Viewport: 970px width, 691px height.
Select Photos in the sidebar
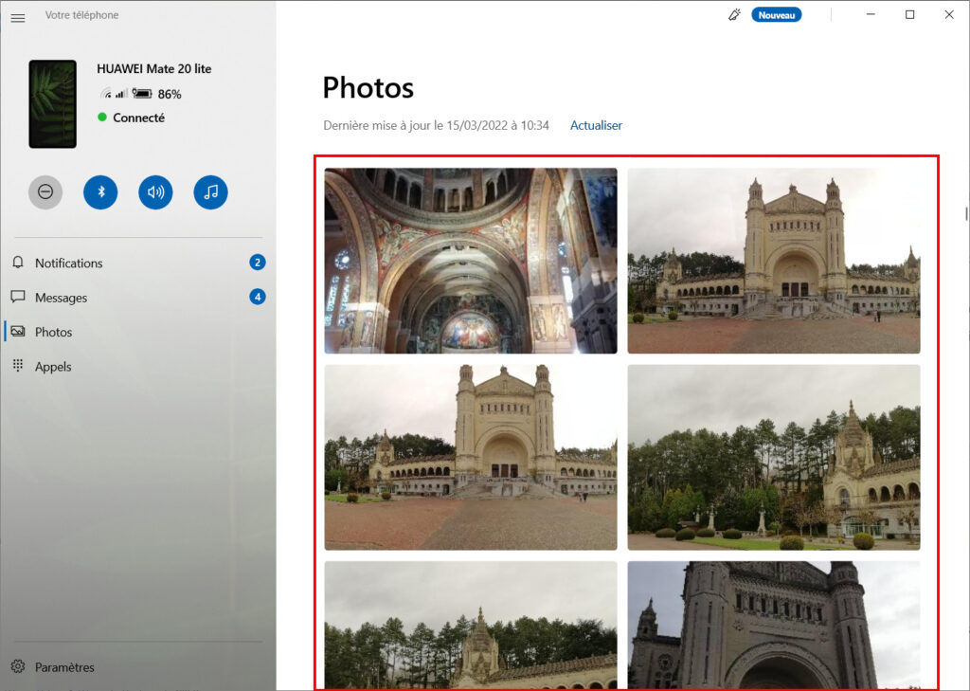138,332
